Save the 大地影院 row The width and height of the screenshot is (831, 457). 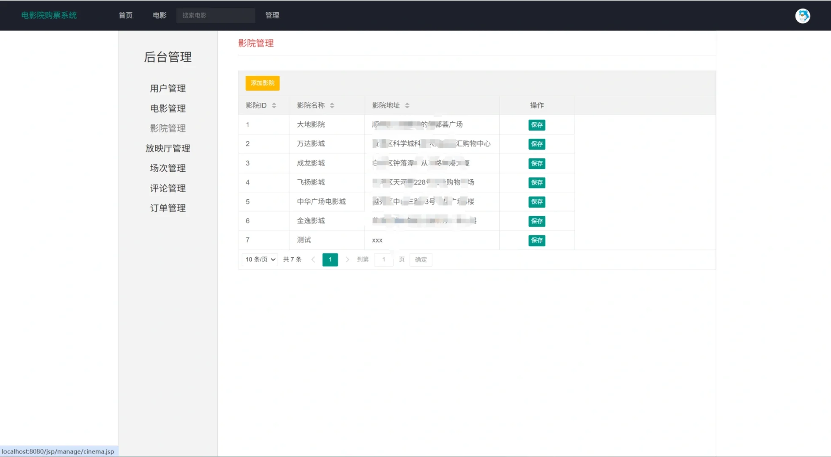coord(537,125)
